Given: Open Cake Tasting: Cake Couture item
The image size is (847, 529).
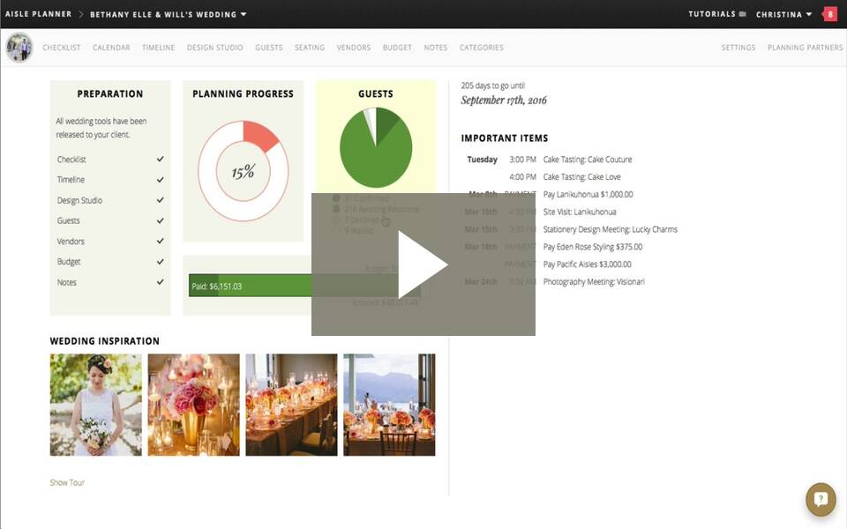Looking at the screenshot, I should tap(588, 160).
